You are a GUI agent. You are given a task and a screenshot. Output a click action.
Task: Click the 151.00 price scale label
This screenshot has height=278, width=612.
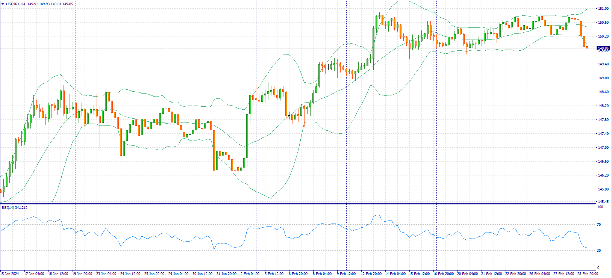coord(603,9)
